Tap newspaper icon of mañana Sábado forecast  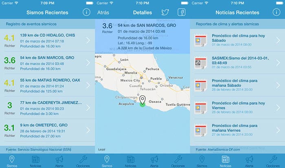point(200,85)
